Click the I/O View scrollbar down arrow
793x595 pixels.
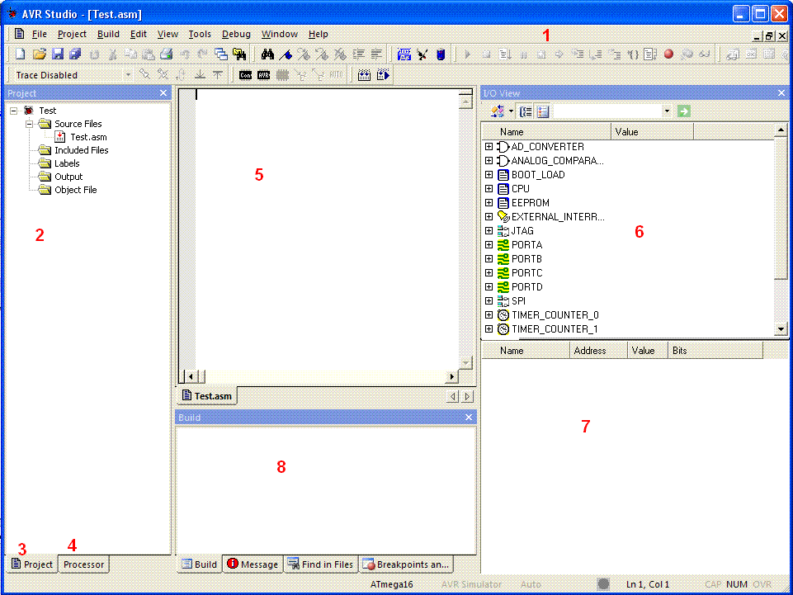[781, 329]
